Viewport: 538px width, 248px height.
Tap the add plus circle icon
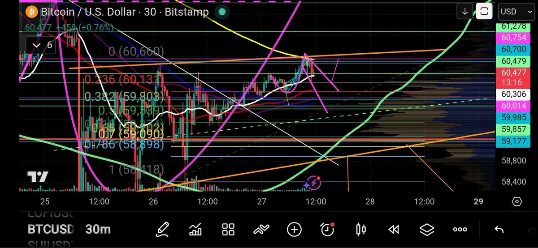pos(294,230)
